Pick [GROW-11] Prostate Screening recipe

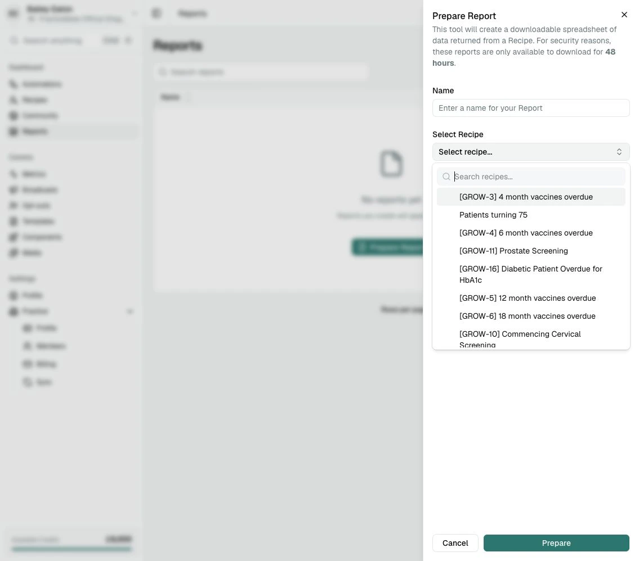point(530,251)
